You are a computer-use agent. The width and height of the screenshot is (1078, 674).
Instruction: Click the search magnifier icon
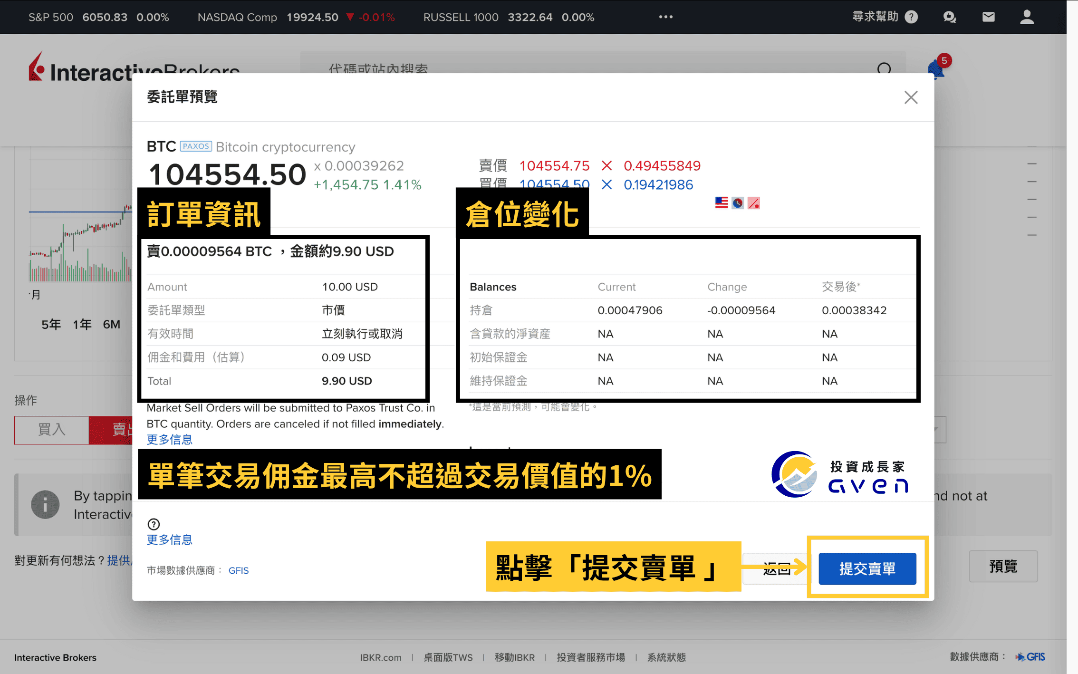(884, 69)
